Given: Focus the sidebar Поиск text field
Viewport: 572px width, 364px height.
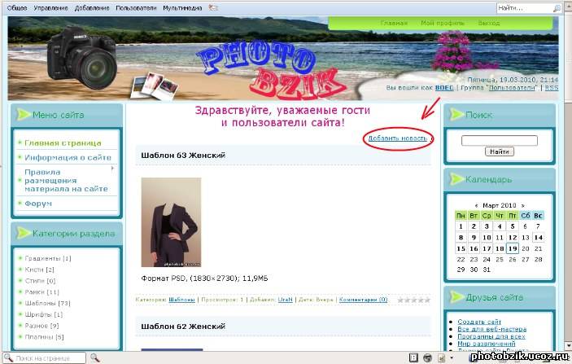Looking at the screenshot, I should 500,141.
